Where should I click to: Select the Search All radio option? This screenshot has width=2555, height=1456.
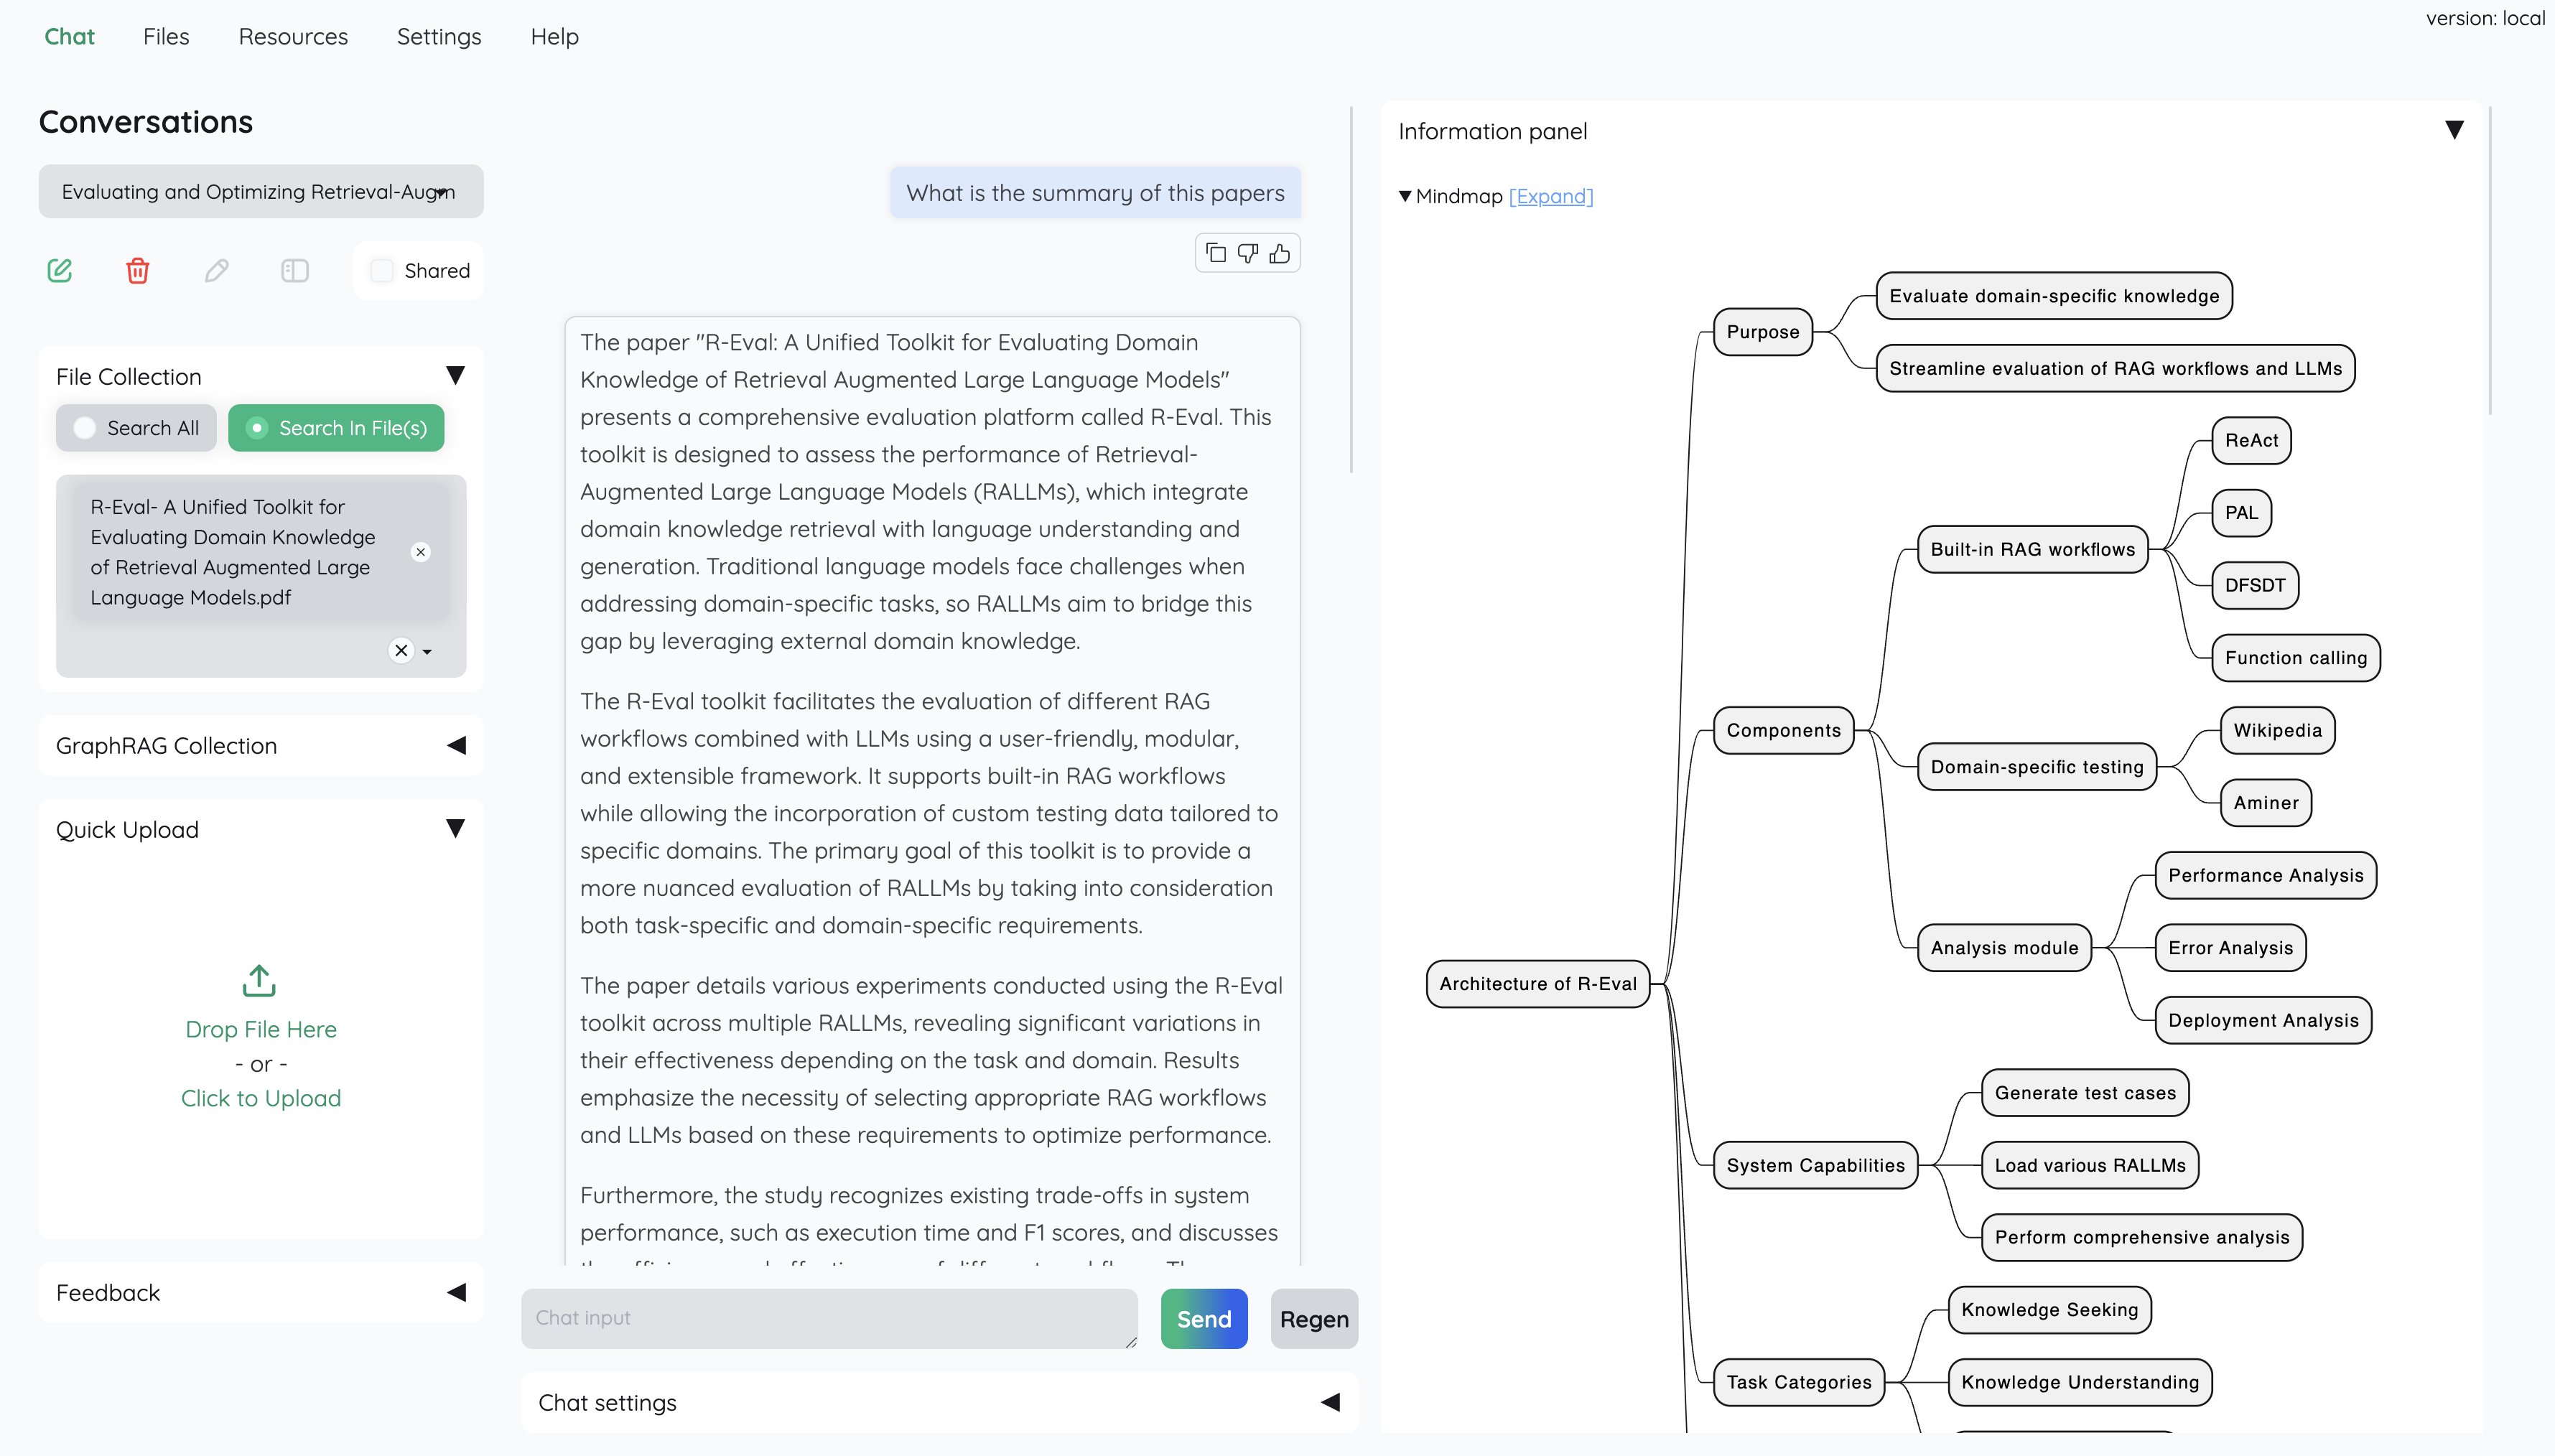coord(86,428)
